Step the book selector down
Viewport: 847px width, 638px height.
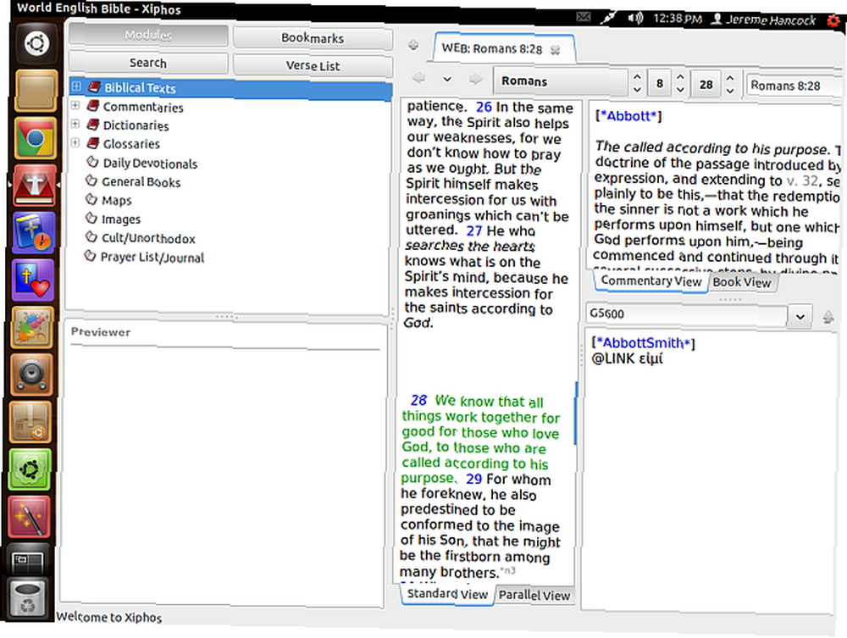637,90
